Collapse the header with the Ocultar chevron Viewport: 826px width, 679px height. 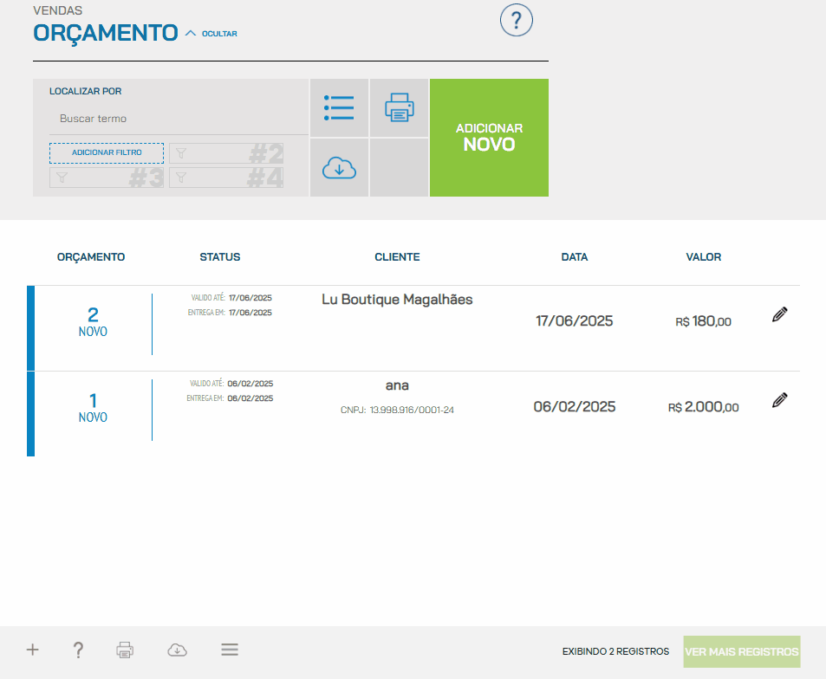coord(211,34)
